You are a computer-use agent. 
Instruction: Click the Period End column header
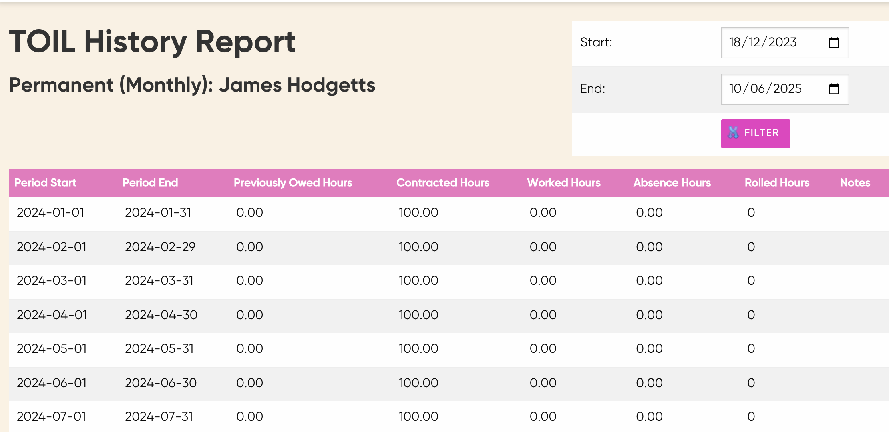(150, 183)
